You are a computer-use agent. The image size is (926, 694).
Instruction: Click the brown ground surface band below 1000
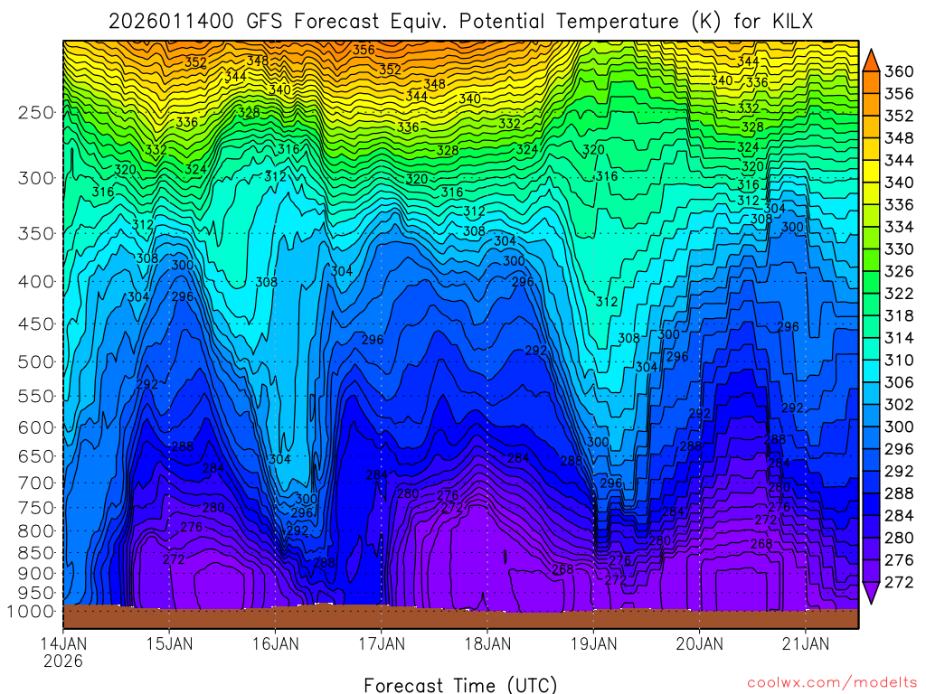tap(460, 618)
